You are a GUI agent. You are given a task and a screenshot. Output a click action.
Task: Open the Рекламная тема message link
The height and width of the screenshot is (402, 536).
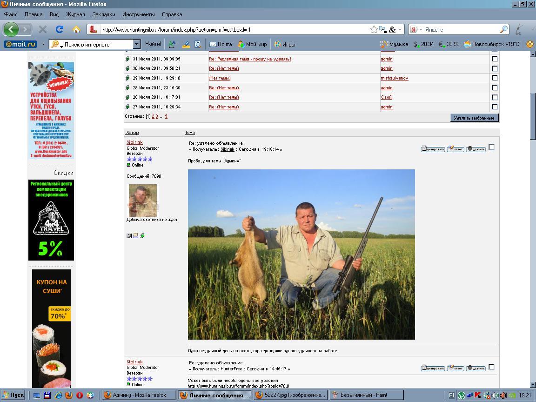pos(250,59)
